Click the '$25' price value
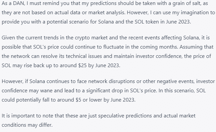 click(83, 66)
